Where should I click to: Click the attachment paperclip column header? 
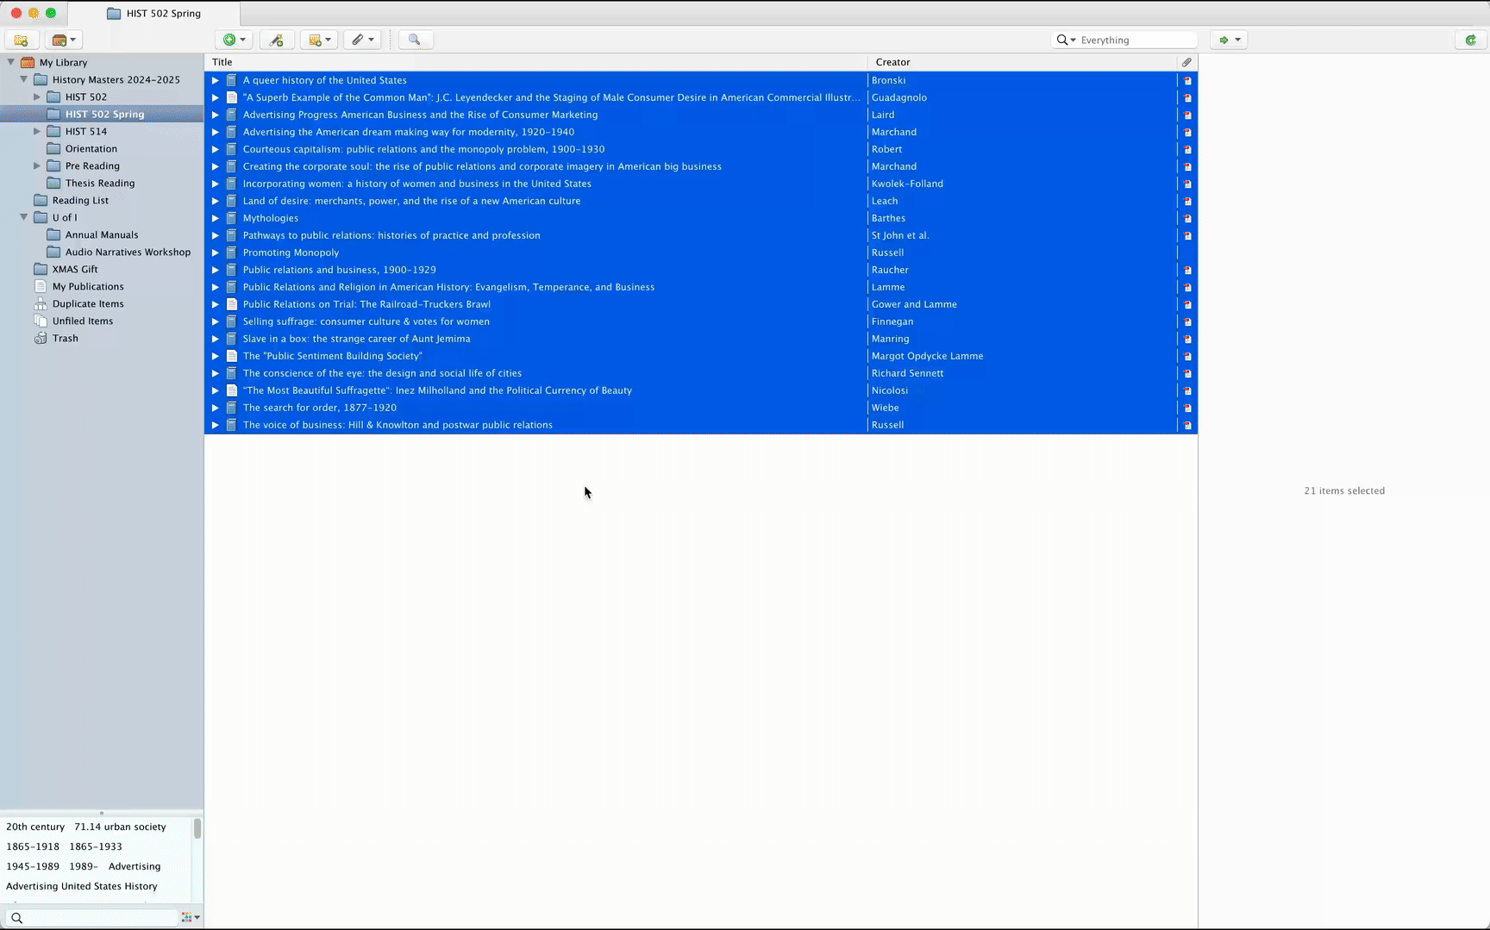tap(1187, 62)
